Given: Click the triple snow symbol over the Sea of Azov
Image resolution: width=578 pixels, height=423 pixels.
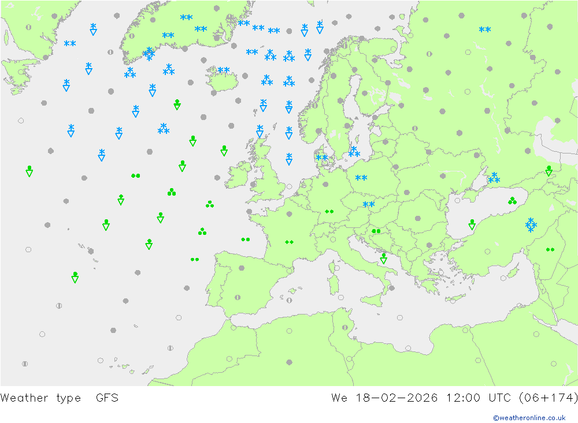Looking at the screenshot, I should [494, 178].
